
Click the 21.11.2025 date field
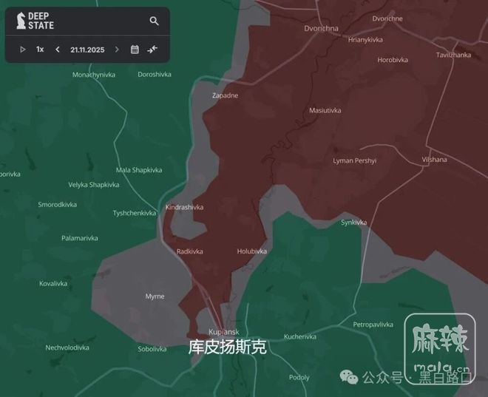tap(87, 50)
